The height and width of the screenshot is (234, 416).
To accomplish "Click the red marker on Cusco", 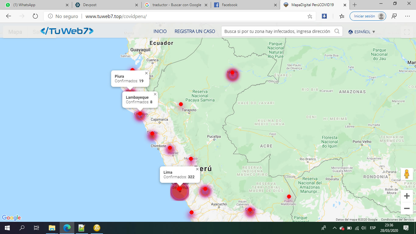I will coord(250,210).
